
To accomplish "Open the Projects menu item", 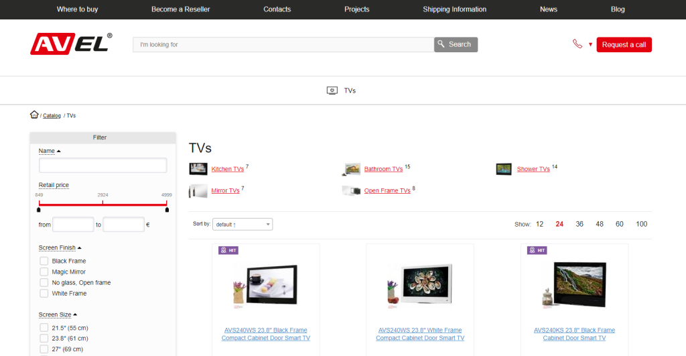I will click(356, 9).
